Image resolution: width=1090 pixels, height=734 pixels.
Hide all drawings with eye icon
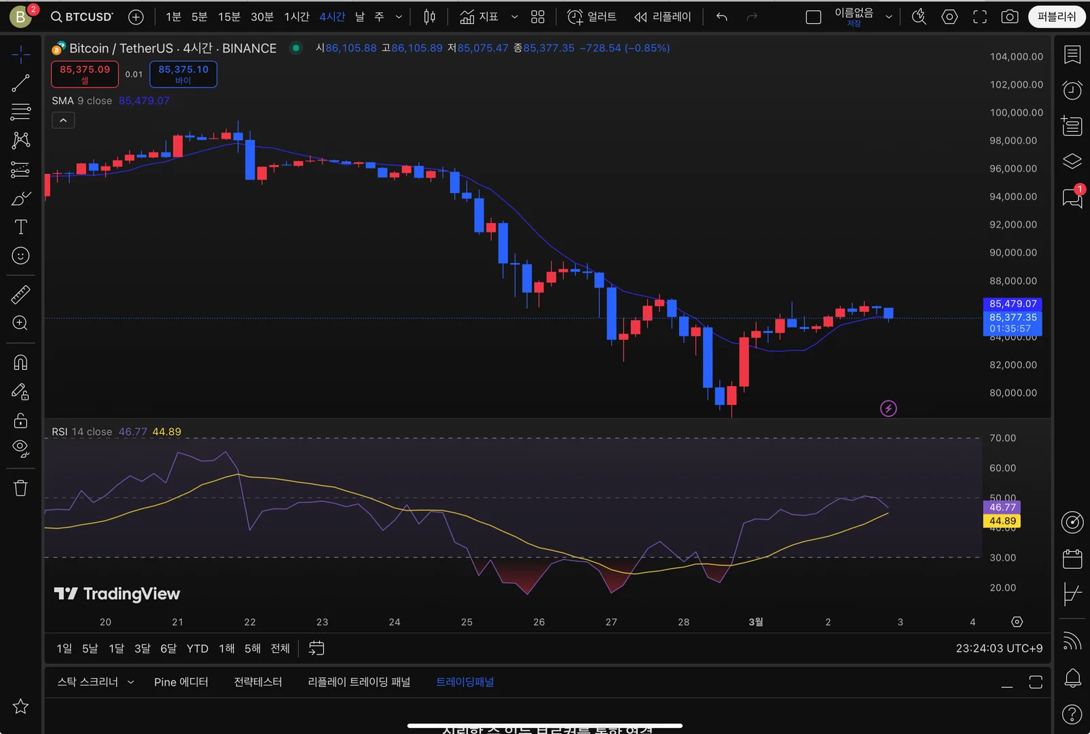click(20, 449)
